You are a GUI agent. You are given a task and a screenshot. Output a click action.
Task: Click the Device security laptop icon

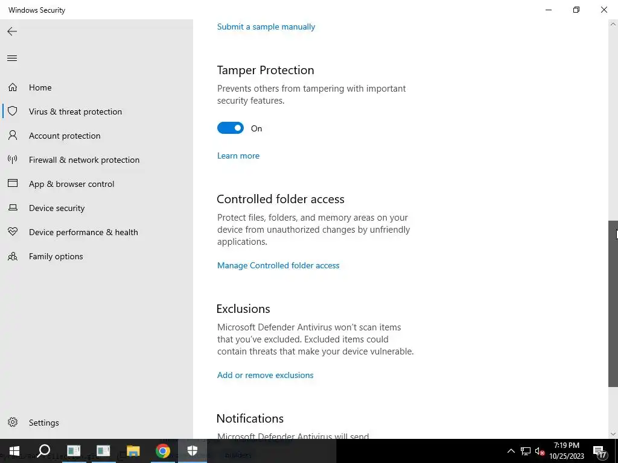[13, 207]
